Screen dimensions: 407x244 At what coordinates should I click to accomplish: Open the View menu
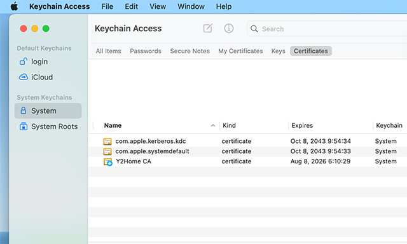click(x=158, y=6)
